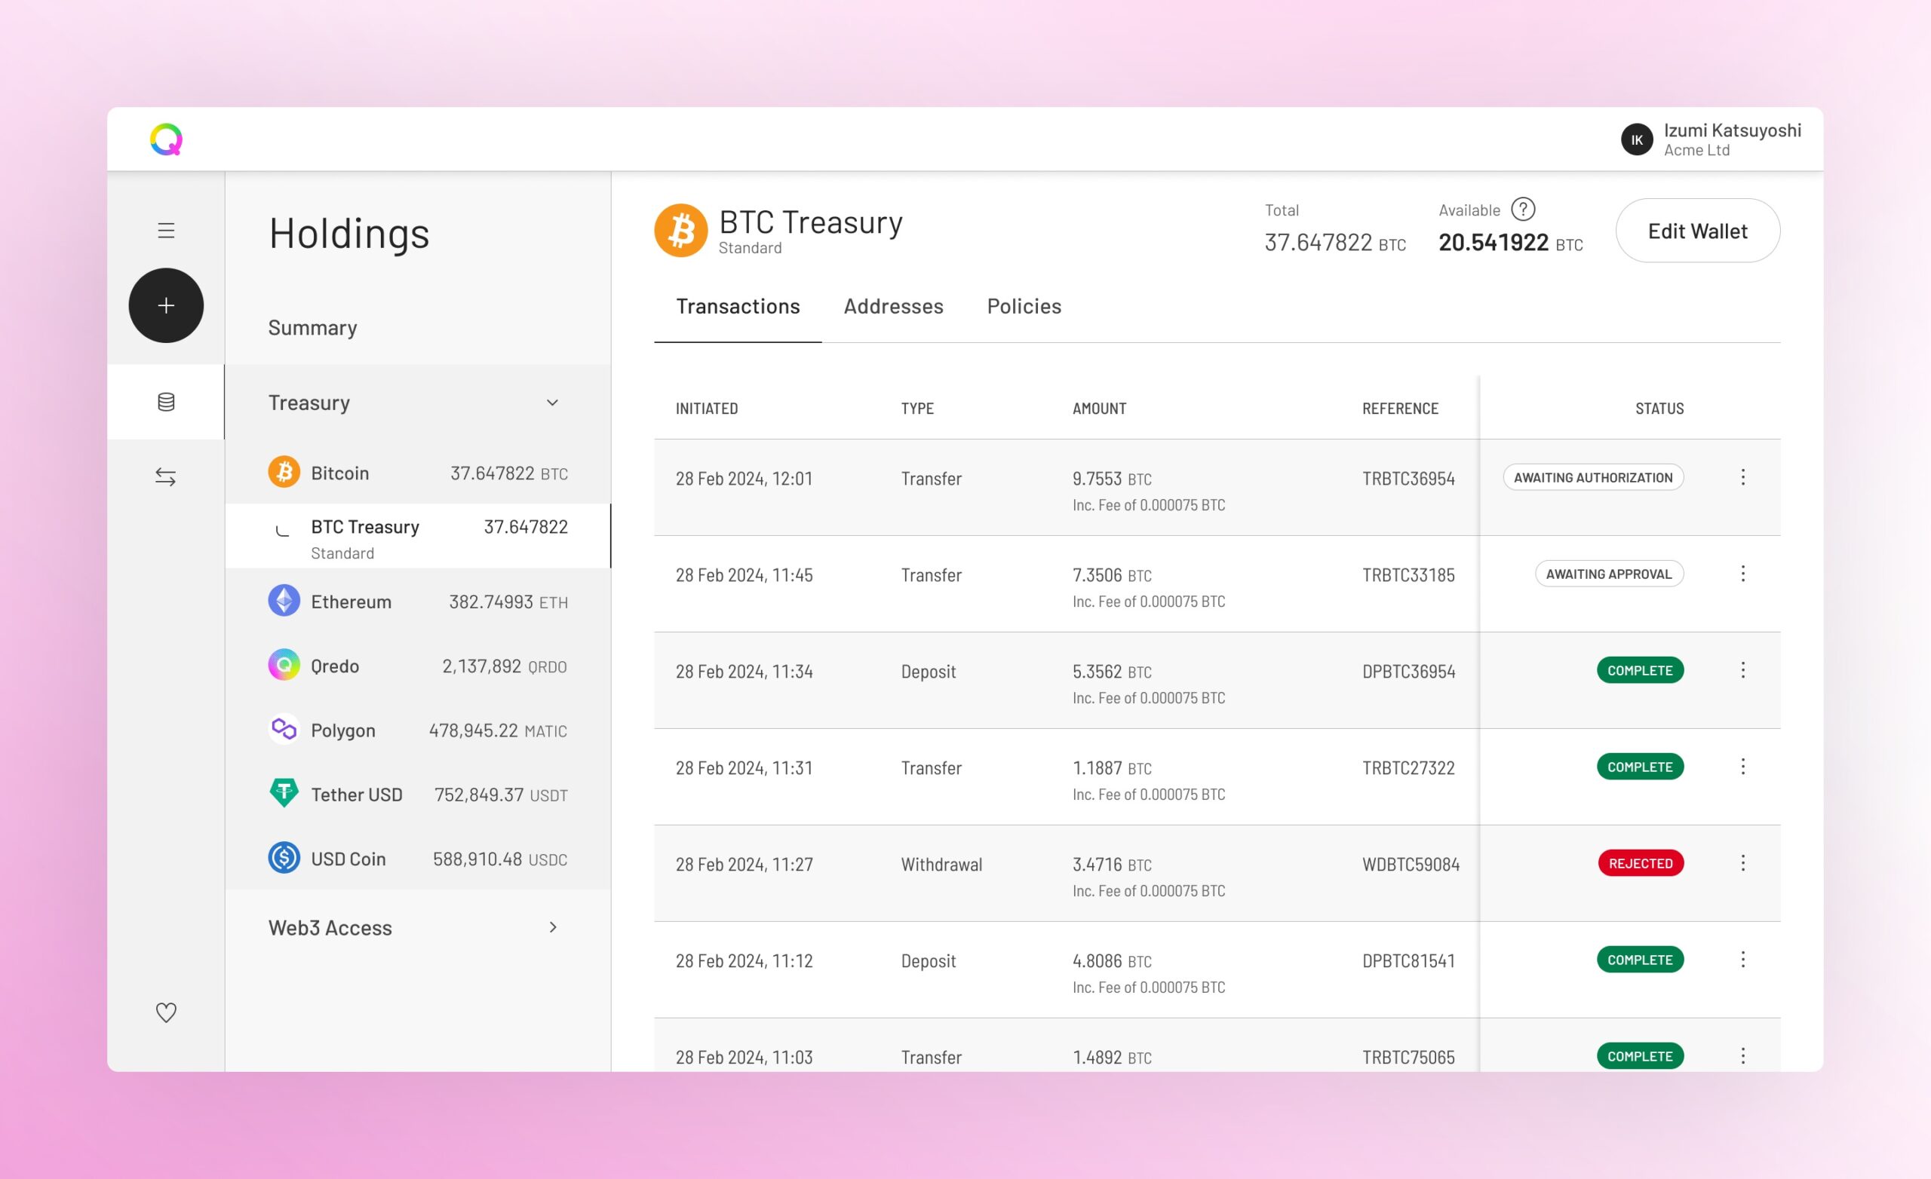Click the Ethereum coin icon
Screen dimensions: 1931x1179
(x=284, y=601)
